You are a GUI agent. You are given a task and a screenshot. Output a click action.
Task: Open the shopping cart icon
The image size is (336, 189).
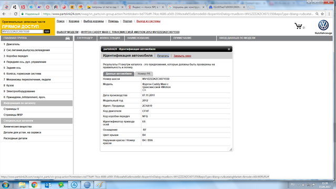click(x=298, y=26)
